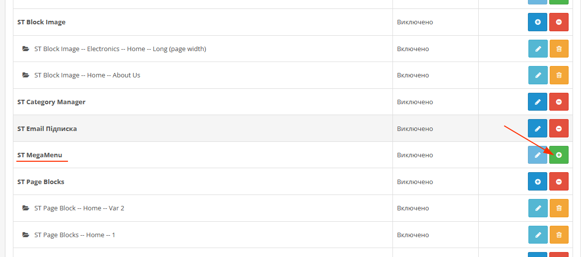
Task: Uninstall ST Block Image with red minus button
Action: [x=559, y=22]
